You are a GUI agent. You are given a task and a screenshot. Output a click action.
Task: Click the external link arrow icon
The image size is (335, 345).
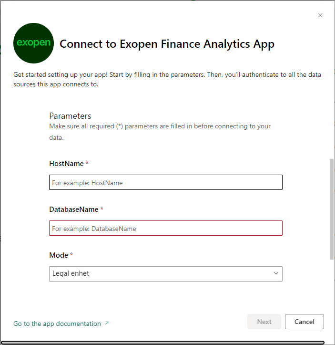(x=107, y=324)
